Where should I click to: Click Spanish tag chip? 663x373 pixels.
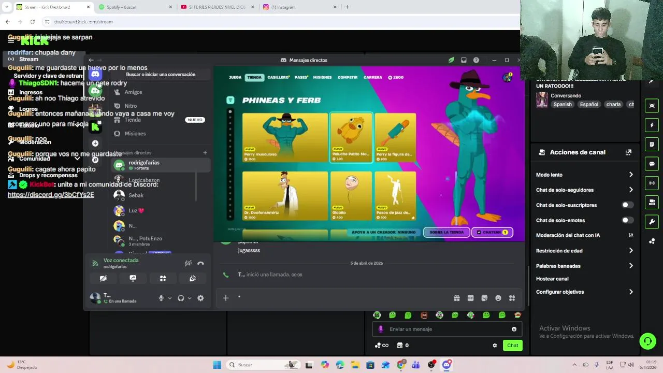[563, 104]
